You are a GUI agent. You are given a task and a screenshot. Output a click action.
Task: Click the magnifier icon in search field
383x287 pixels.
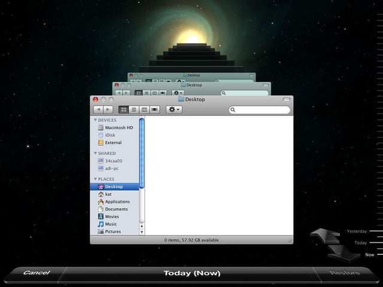pos(233,110)
